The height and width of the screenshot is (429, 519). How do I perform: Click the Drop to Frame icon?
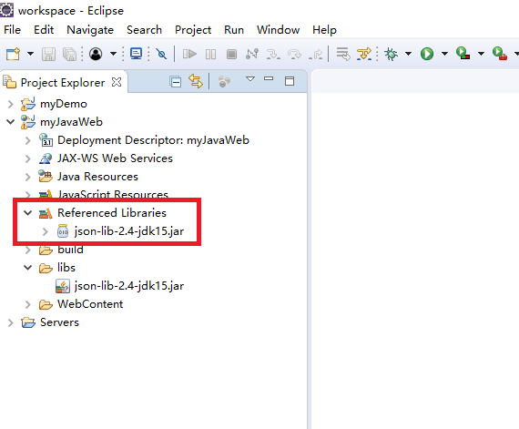(x=343, y=54)
